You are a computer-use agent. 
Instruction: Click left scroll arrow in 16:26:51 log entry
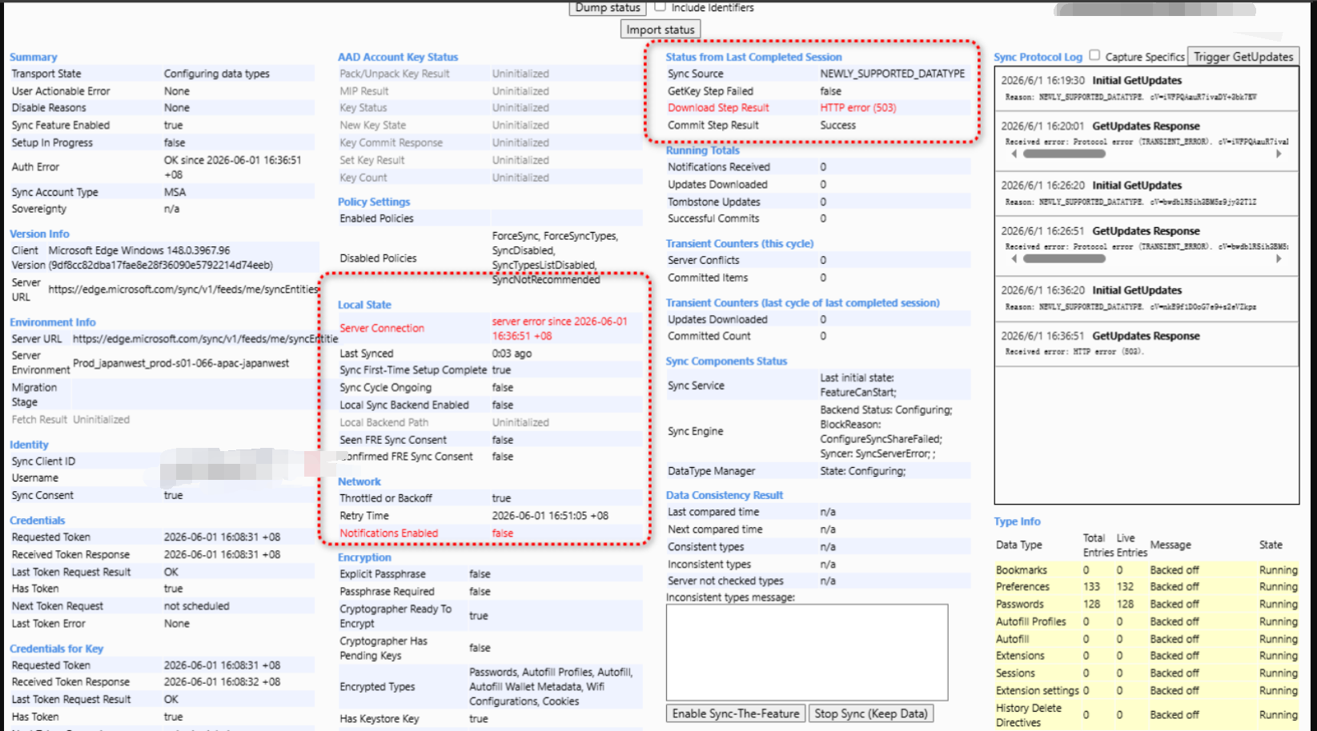click(x=1014, y=258)
